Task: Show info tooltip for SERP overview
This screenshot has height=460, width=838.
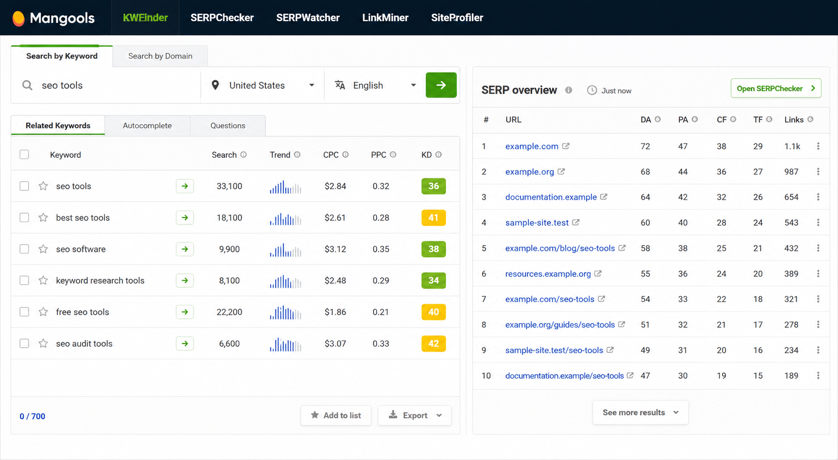Action: click(x=569, y=90)
